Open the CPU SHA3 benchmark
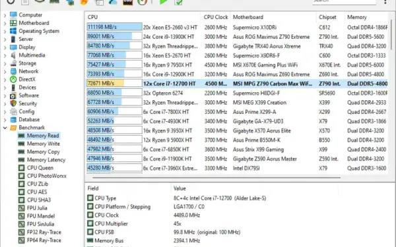Image resolution: width=396 pixels, height=247 pixels. click(34, 200)
